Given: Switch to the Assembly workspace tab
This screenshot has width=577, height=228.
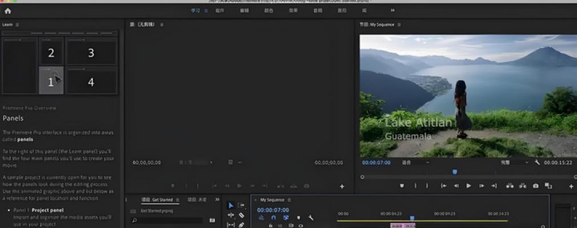Looking at the screenshot, I should coord(220,11).
